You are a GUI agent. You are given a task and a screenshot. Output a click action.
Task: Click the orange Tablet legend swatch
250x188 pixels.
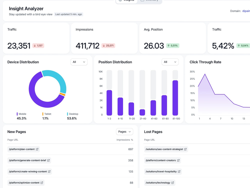click(43, 114)
